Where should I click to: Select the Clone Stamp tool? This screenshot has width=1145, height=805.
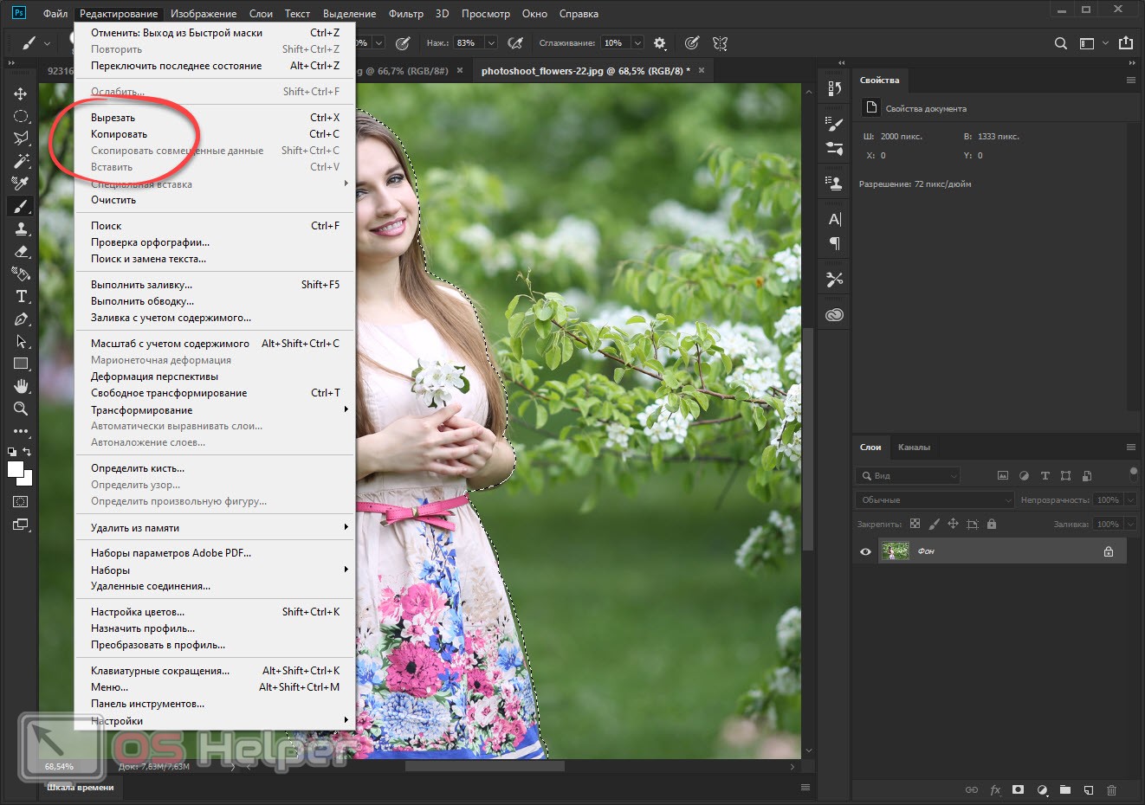click(x=21, y=229)
